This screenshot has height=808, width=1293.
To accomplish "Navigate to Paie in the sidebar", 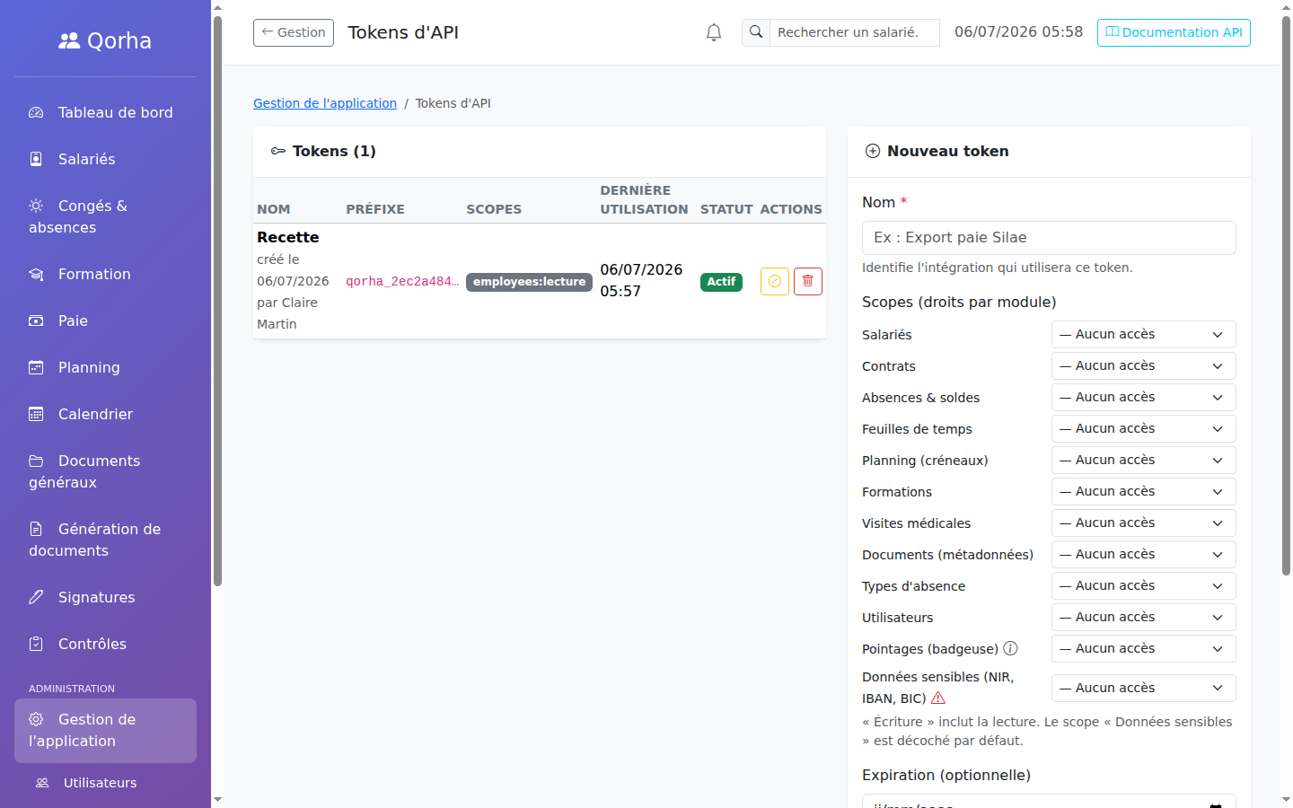I will [105, 321].
